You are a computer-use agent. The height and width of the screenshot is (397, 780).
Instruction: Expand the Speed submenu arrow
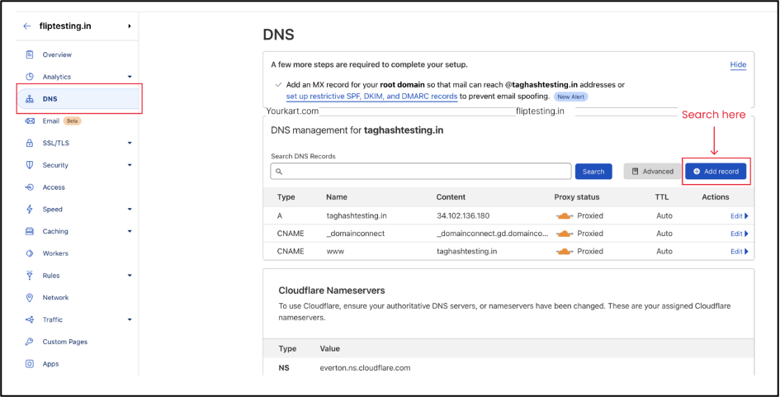pyautogui.click(x=130, y=209)
